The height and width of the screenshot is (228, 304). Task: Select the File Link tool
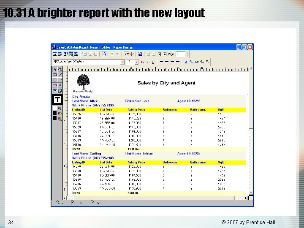point(60,90)
